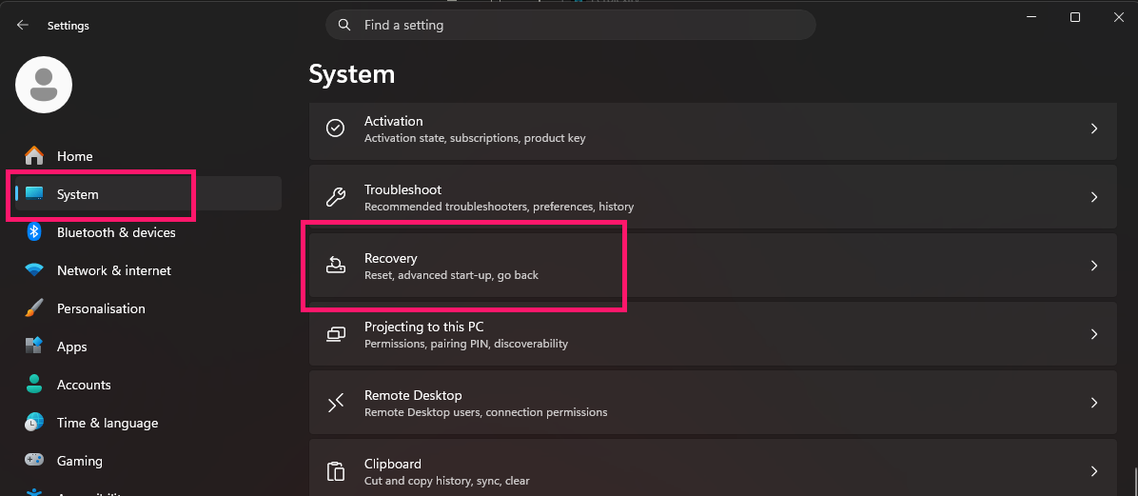Viewport: 1138px width, 496px height.
Task: Click the back arrow beside Settings
Action: [x=23, y=25]
